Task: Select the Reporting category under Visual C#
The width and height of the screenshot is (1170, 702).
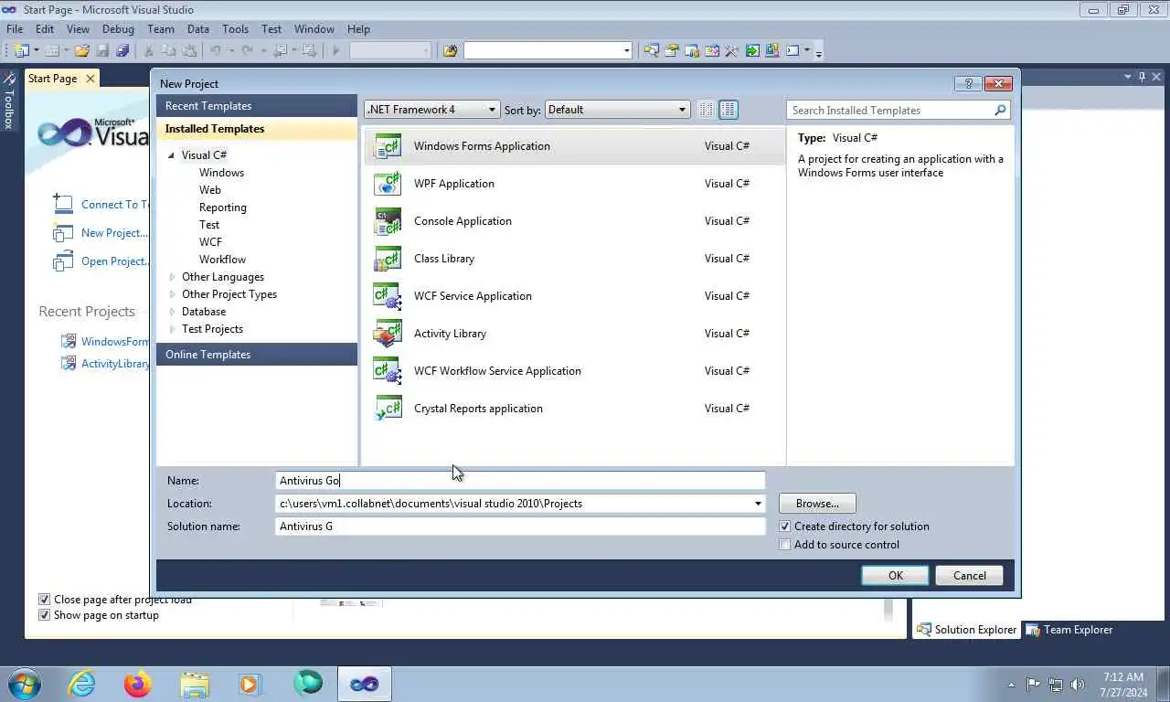Action: pyautogui.click(x=223, y=207)
